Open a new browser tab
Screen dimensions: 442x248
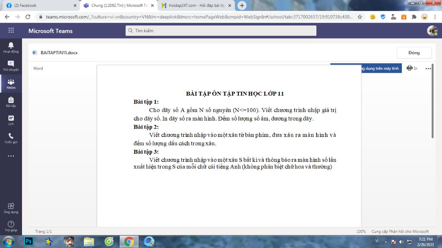[242, 5]
